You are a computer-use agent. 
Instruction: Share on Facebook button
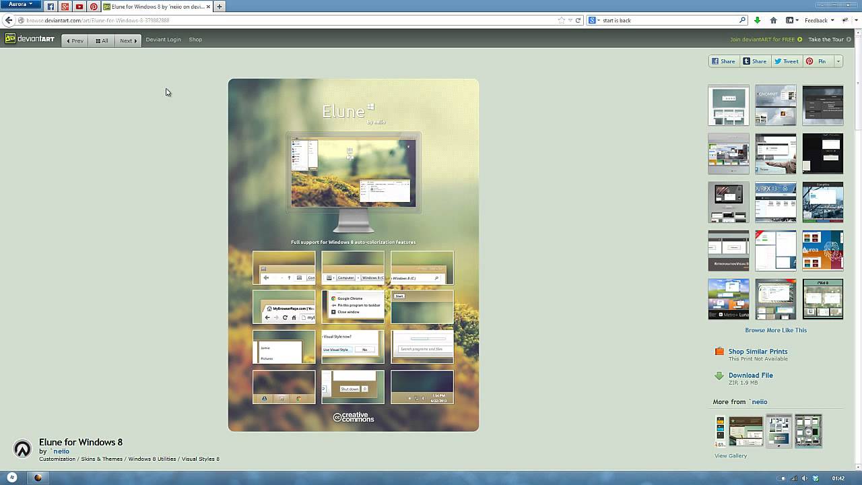724,61
